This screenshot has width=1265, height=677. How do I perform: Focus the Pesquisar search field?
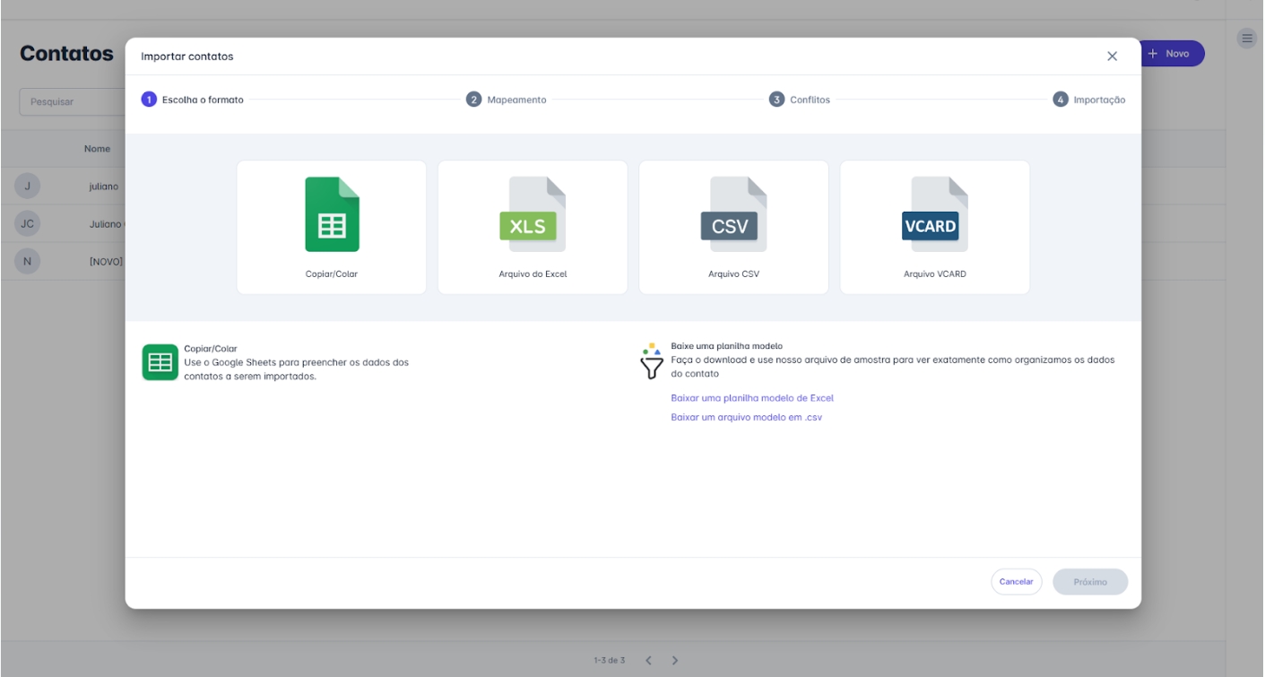pos(72,102)
